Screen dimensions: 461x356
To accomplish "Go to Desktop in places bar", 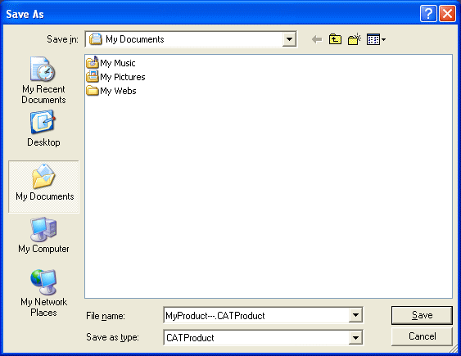I will click(x=43, y=128).
